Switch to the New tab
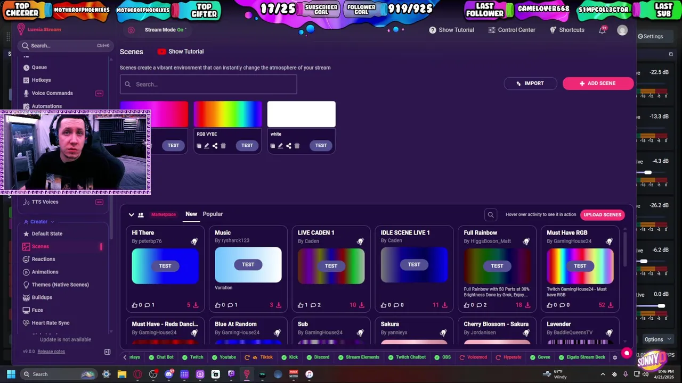 click(x=191, y=214)
